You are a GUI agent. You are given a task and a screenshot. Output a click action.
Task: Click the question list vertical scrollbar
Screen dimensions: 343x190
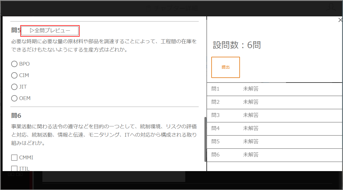(x=205, y=140)
